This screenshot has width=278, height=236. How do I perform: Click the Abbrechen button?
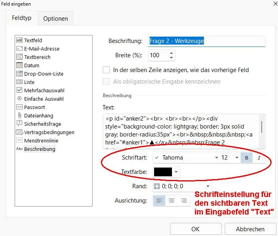[250, 229]
